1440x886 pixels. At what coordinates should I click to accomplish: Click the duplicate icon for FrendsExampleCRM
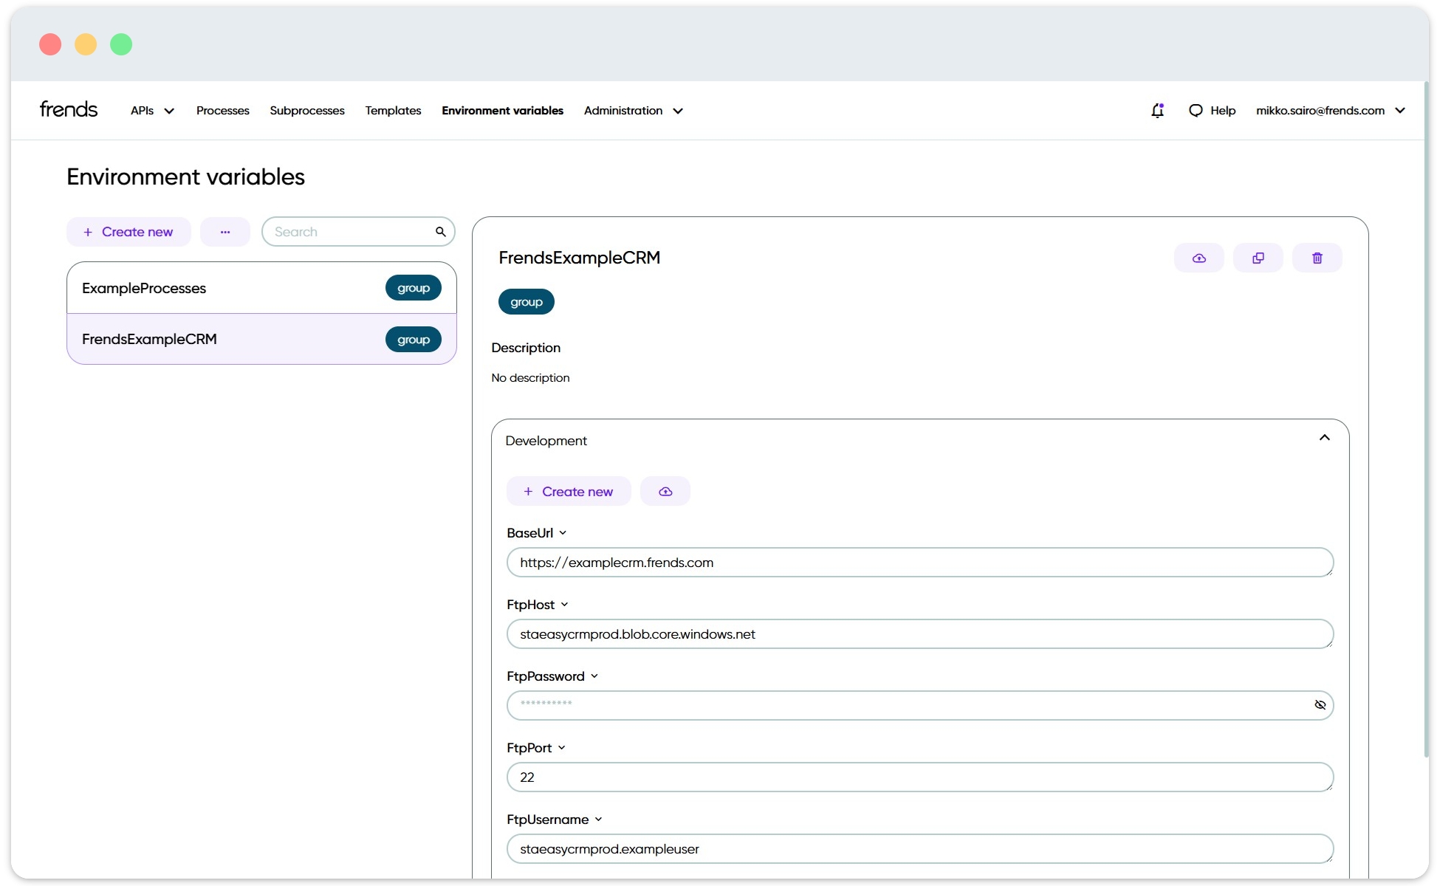(1258, 258)
